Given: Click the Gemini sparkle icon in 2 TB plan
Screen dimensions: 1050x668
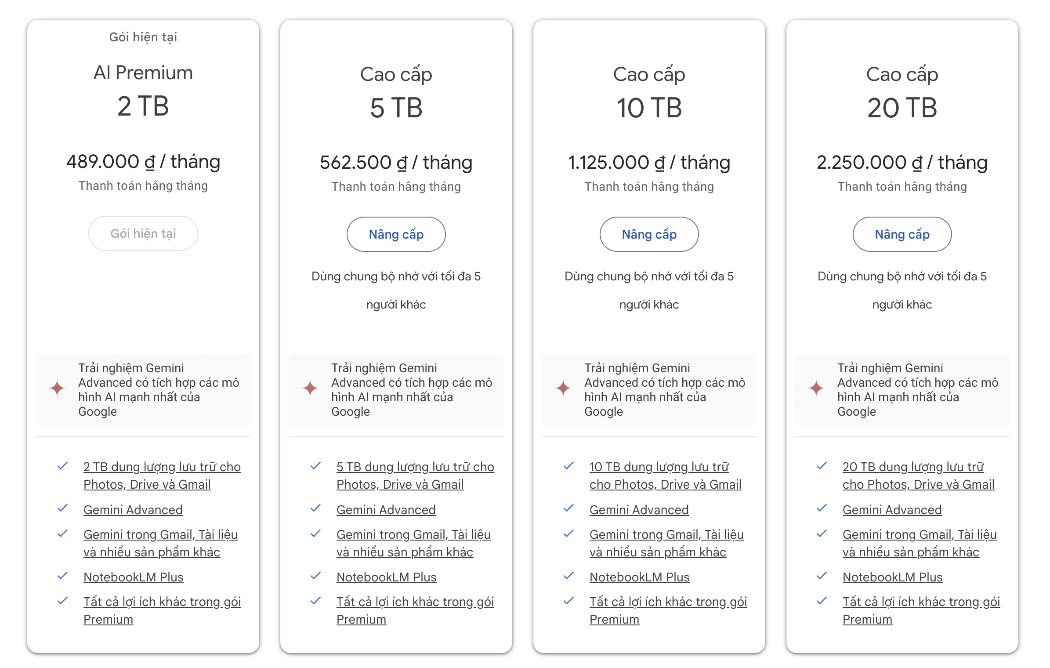Looking at the screenshot, I should click(58, 388).
